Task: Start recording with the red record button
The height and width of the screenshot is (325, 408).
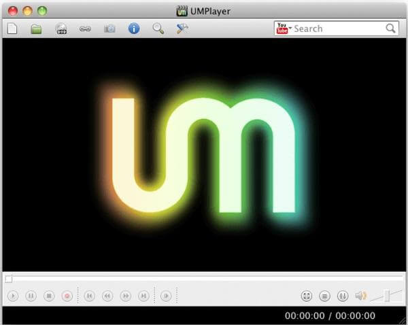Action: (67, 296)
